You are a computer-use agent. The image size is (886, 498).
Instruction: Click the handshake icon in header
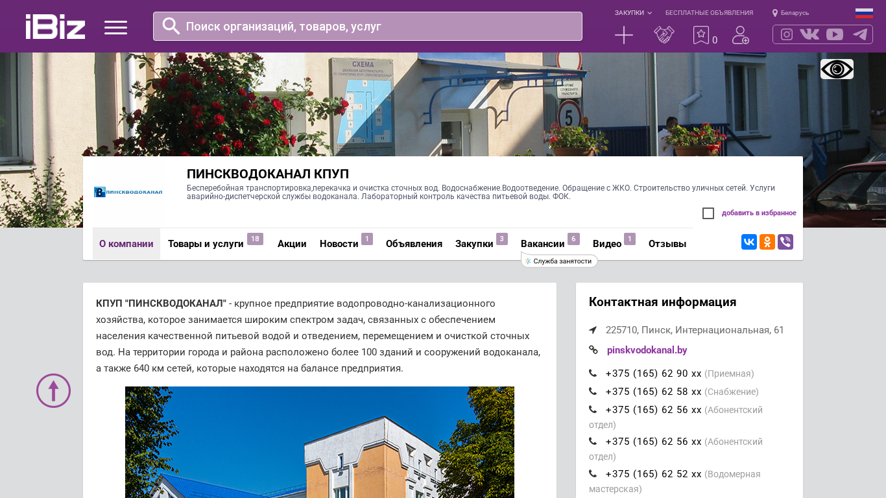click(x=664, y=35)
